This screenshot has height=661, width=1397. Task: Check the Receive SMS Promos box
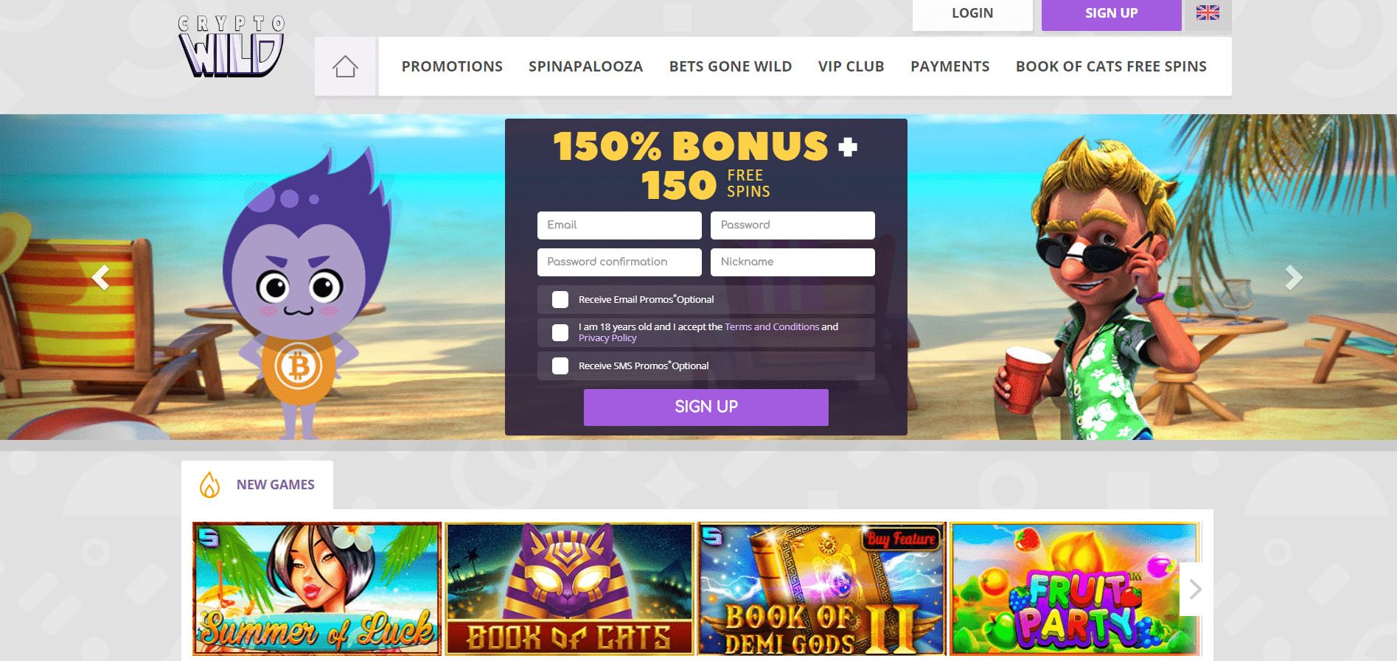pos(560,366)
